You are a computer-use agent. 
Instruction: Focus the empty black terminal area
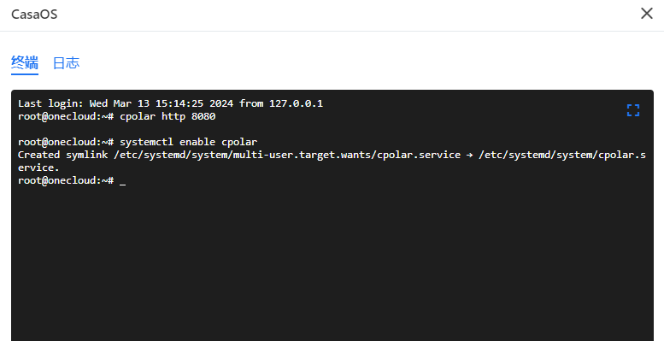tap(332, 262)
